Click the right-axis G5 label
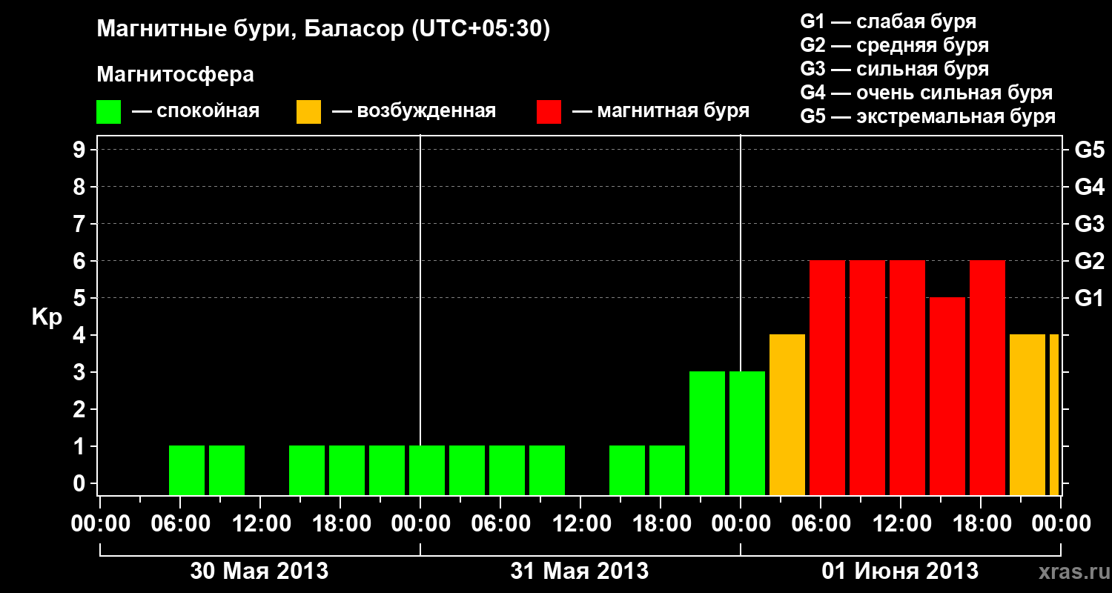The width and height of the screenshot is (1112, 593). [1090, 150]
